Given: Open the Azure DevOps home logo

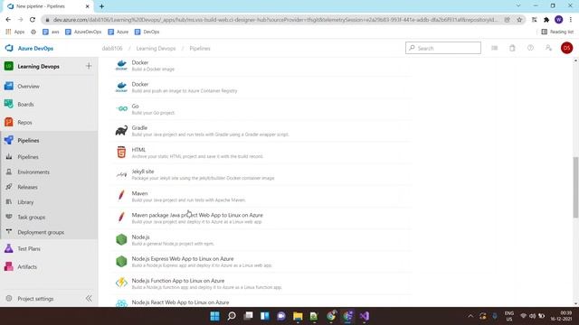Looking at the screenshot, I should click(9, 48).
